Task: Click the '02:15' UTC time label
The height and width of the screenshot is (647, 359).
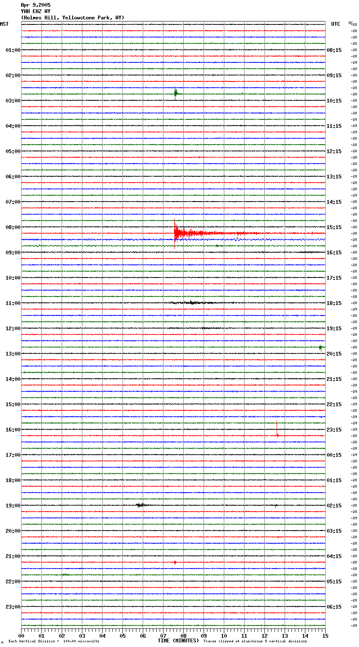Action: (x=334, y=506)
